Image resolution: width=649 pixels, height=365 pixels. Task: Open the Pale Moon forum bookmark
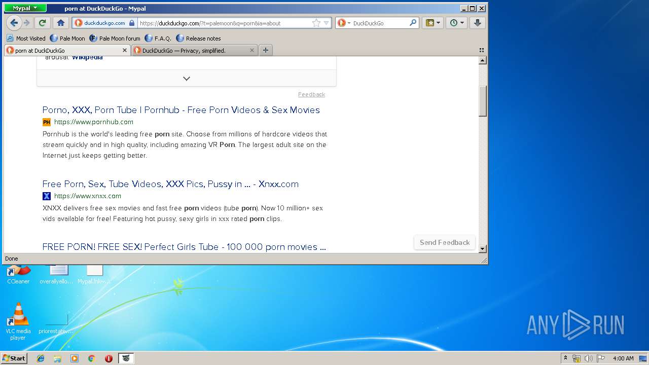[x=115, y=38]
